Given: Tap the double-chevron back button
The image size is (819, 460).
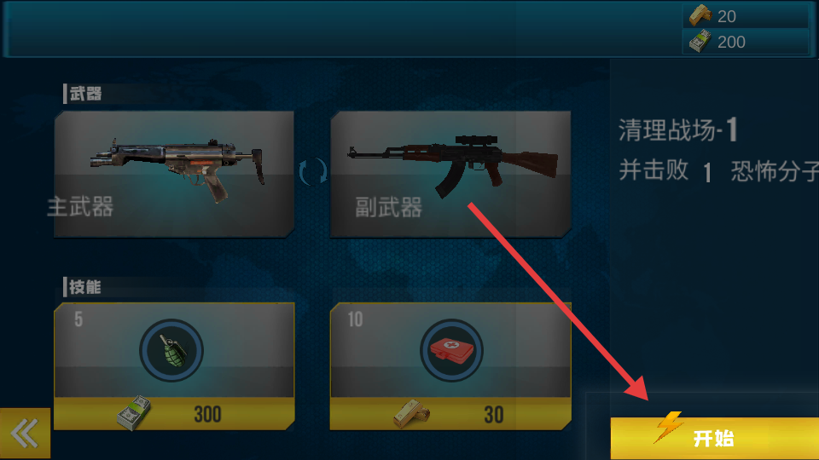Looking at the screenshot, I should click(25, 434).
